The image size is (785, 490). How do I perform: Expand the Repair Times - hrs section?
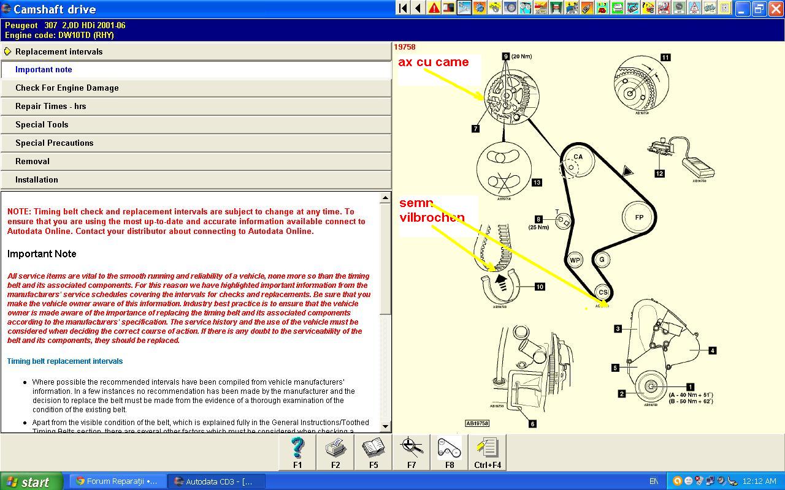tap(50, 107)
